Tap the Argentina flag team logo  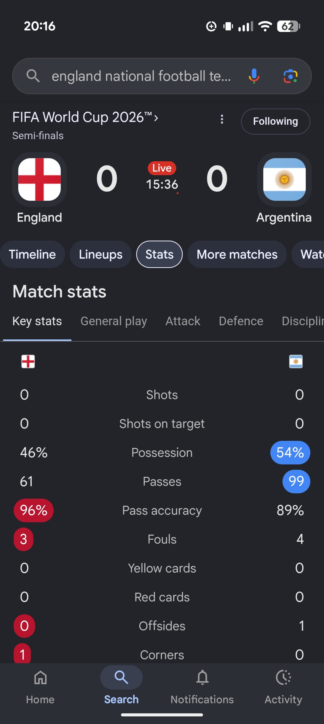pyautogui.click(x=284, y=179)
